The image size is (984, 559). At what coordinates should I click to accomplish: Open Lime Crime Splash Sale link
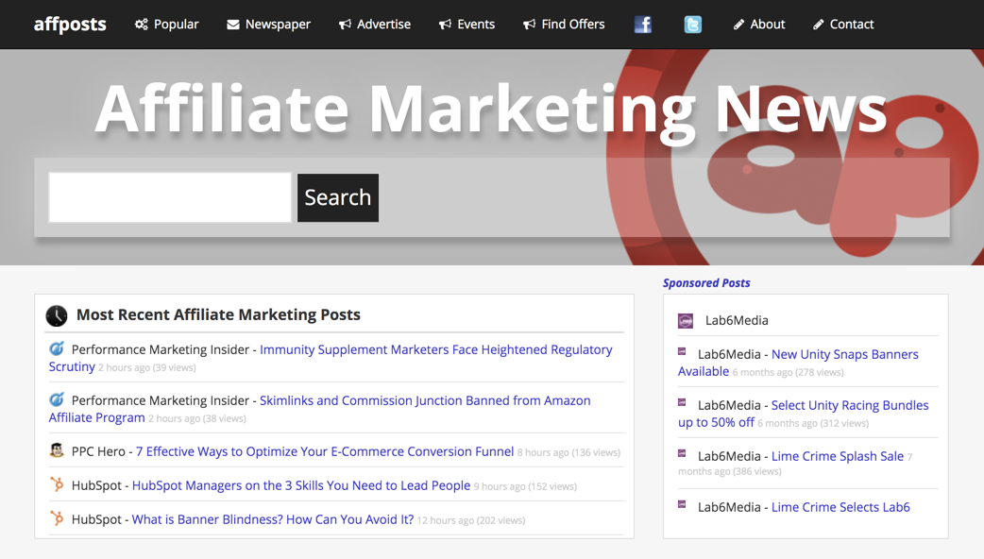point(837,456)
